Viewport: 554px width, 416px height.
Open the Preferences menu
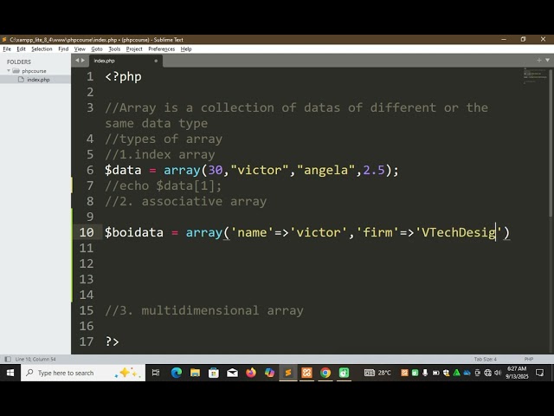162,49
